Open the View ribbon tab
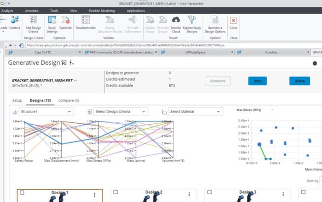The width and height of the screenshot is (322, 202). pos(73,11)
